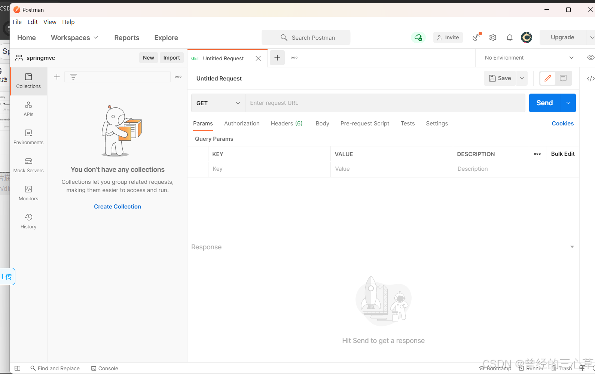Switch to the Tests tab
The width and height of the screenshot is (595, 374).
tap(408, 124)
